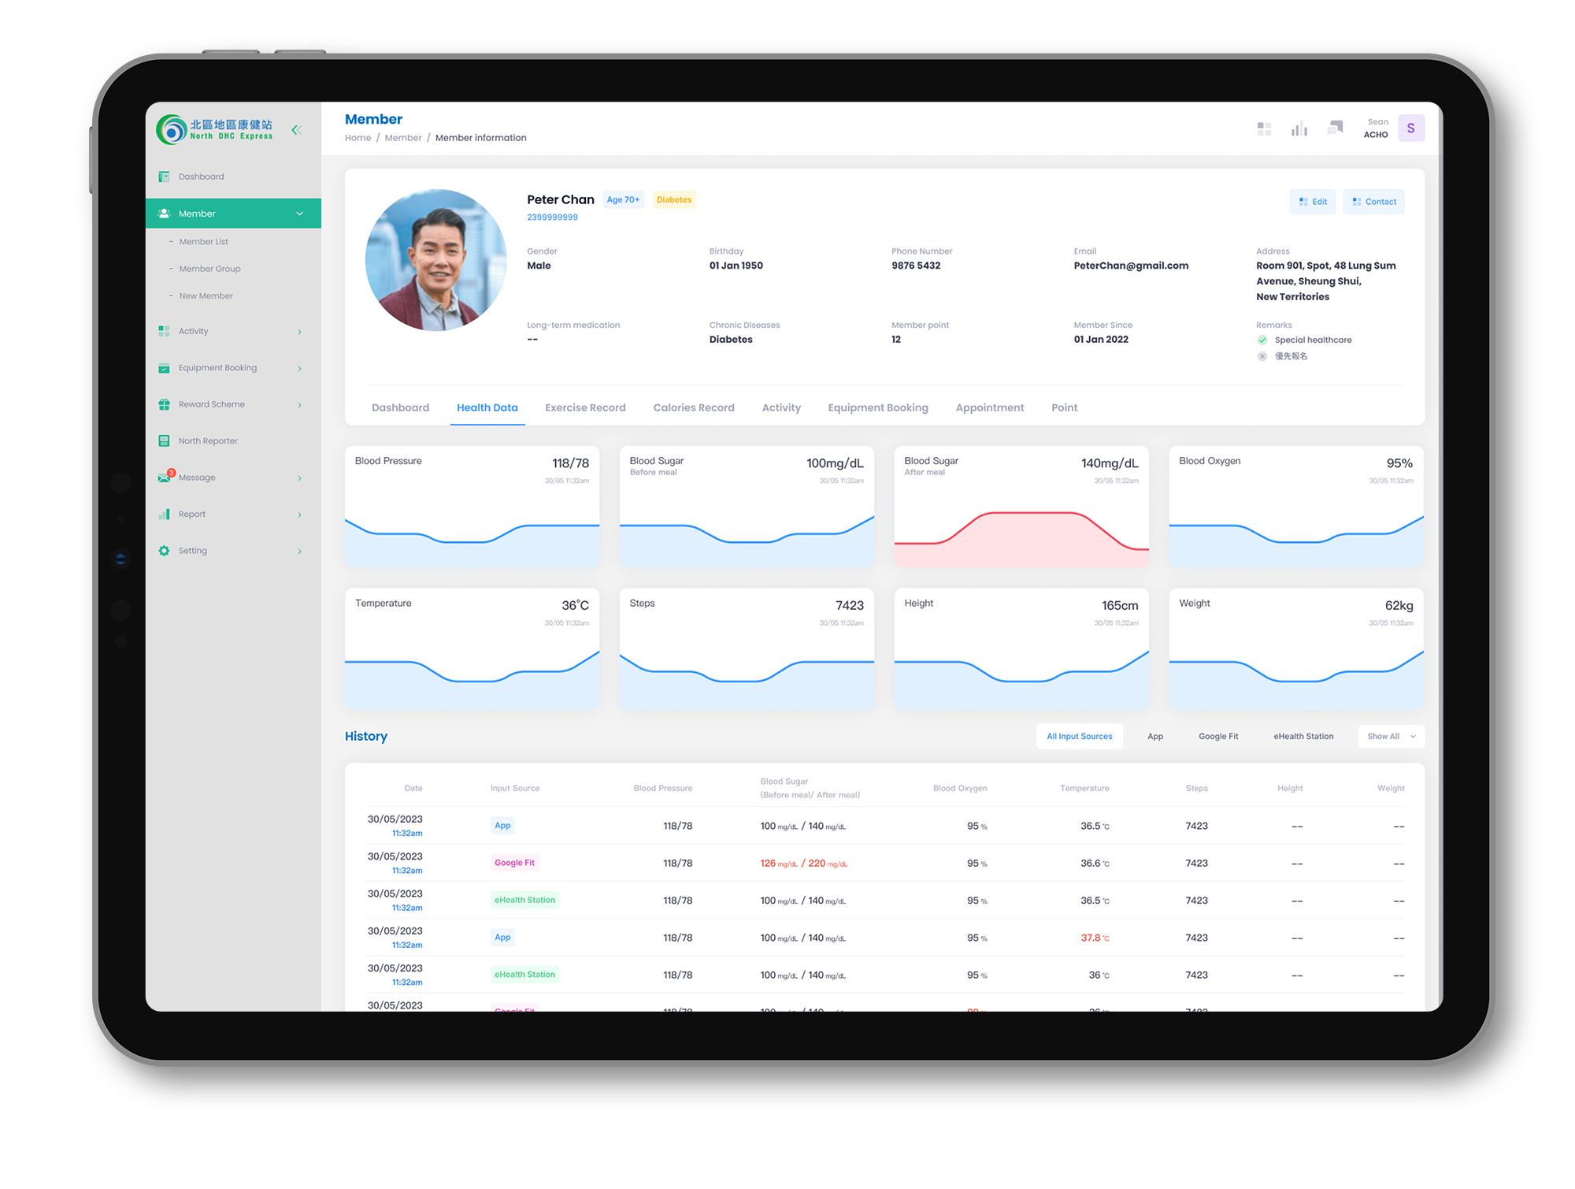
Task: Open the chat messages icon in header
Action: [1335, 128]
